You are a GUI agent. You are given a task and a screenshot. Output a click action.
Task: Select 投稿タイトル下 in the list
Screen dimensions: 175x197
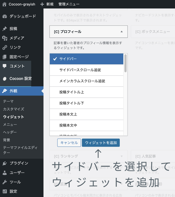pyautogui.click(x=86, y=103)
